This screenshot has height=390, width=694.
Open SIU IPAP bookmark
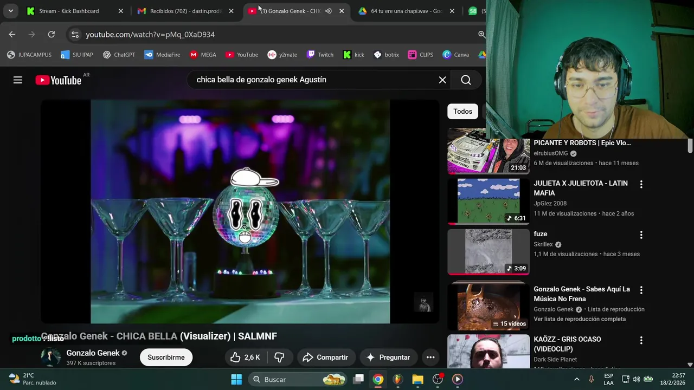(x=77, y=55)
